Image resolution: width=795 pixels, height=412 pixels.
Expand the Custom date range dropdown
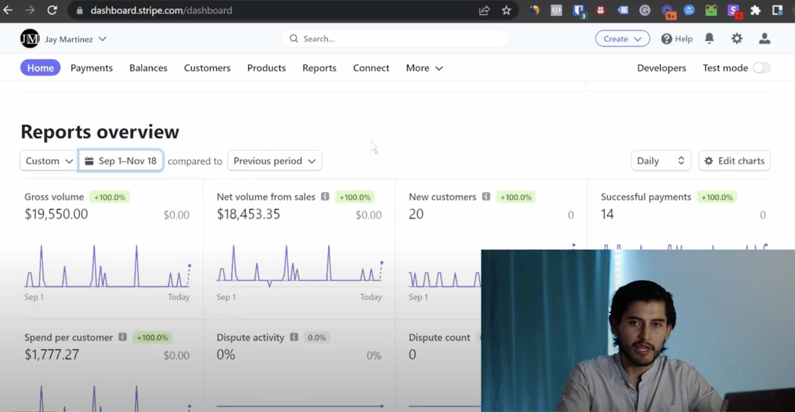(49, 161)
